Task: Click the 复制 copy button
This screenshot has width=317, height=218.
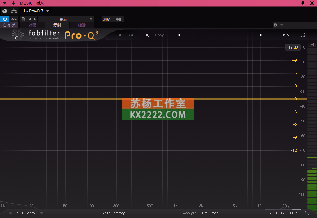Action: coord(57,25)
